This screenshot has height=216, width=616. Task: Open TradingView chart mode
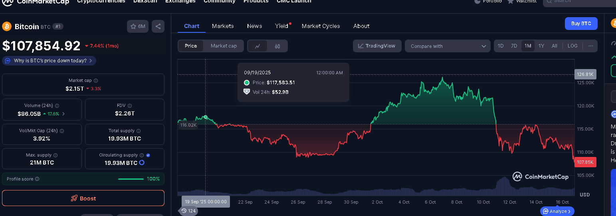(x=376, y=46)
